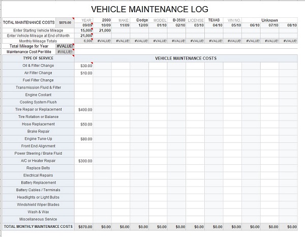Select the TYPE OF SERVICE header cell
The height and width of the screenshot is (237, 305).
pos(38,58)
